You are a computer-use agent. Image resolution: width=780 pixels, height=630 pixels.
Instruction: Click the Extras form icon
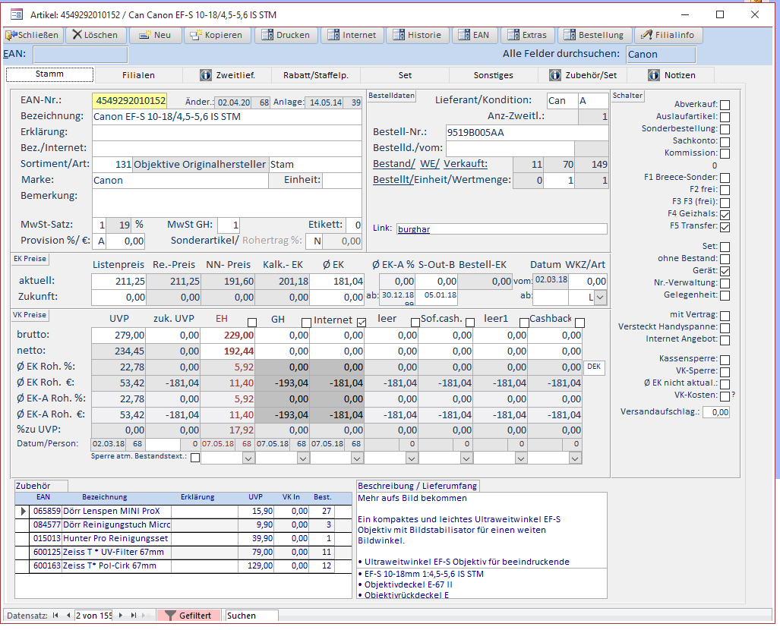[513, 35]
